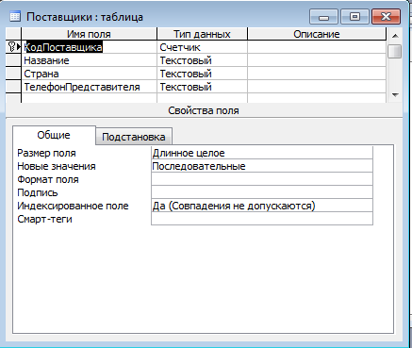Click the Имя поля column header

click(x=89, y=34)
